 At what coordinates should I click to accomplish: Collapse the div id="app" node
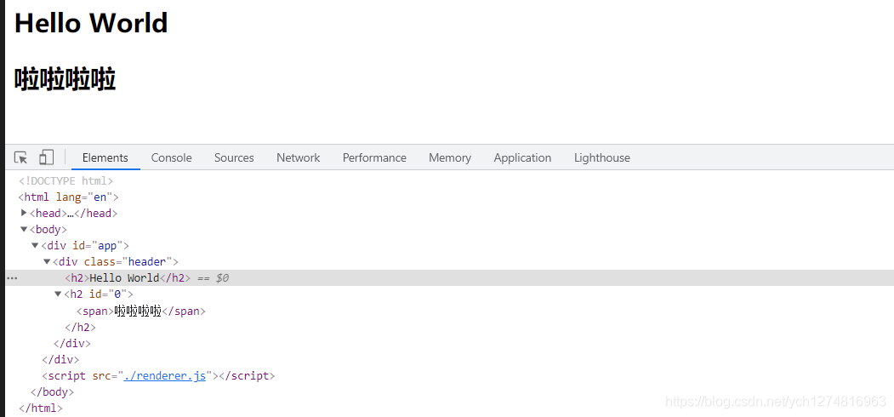click(35, 245)
